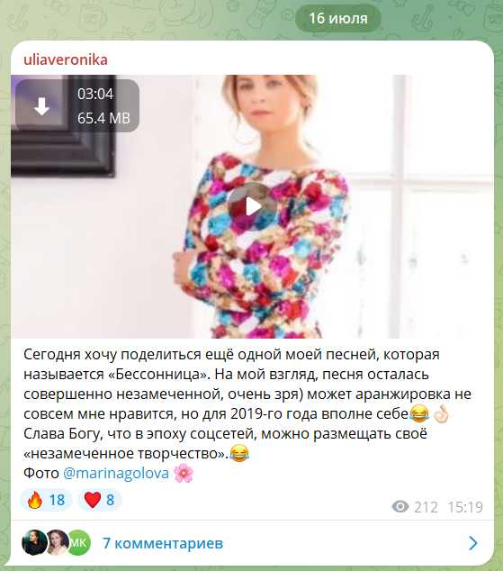503x571 pixels.
Task: Click the 03:04 video duration label
Action: coord(95,94)
